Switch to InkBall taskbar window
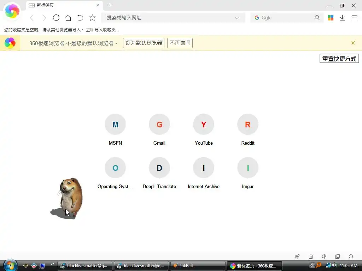The width and height of the screenshot is (362, 271). point(198,266)
